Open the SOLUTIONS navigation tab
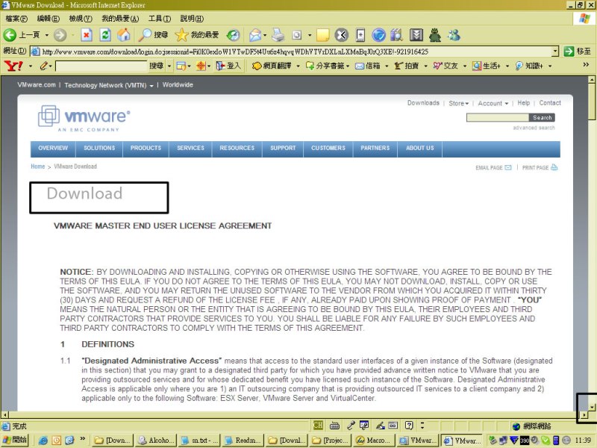 pyautogui.click(x=99, y=148)
